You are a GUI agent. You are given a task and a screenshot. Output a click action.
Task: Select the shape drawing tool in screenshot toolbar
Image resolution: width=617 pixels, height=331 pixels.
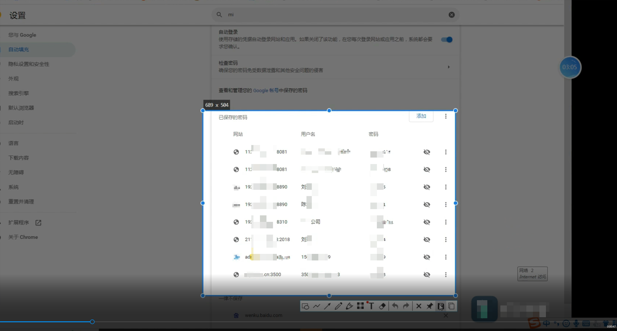(305, 306)
